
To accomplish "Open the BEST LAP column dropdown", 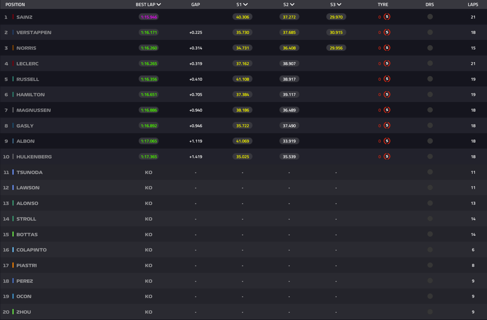I will [148, 5].
